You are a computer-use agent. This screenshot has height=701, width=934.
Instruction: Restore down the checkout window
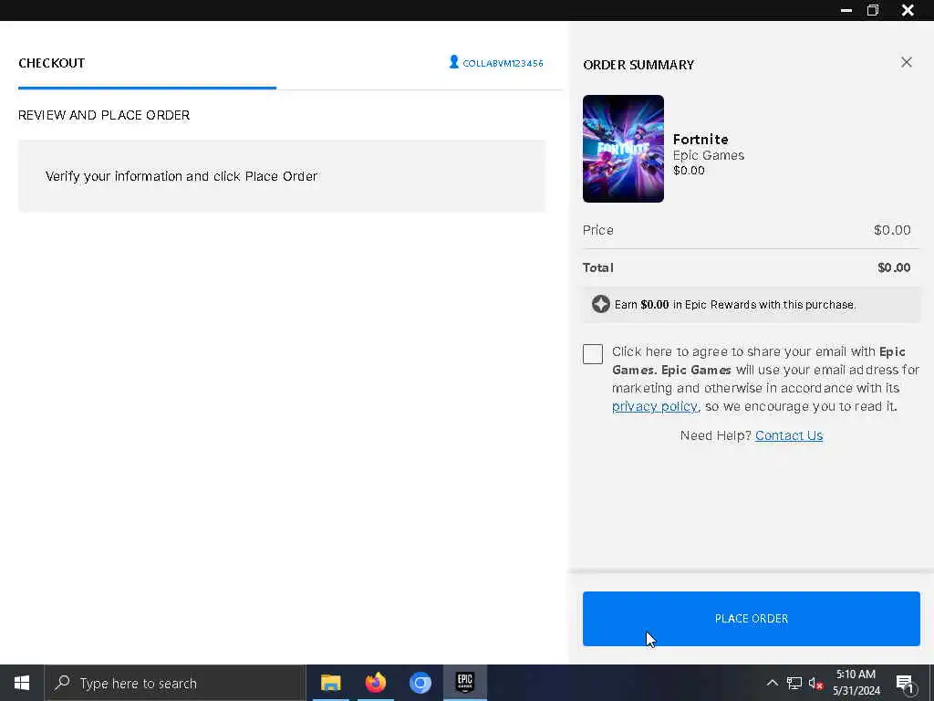point(873,10)
